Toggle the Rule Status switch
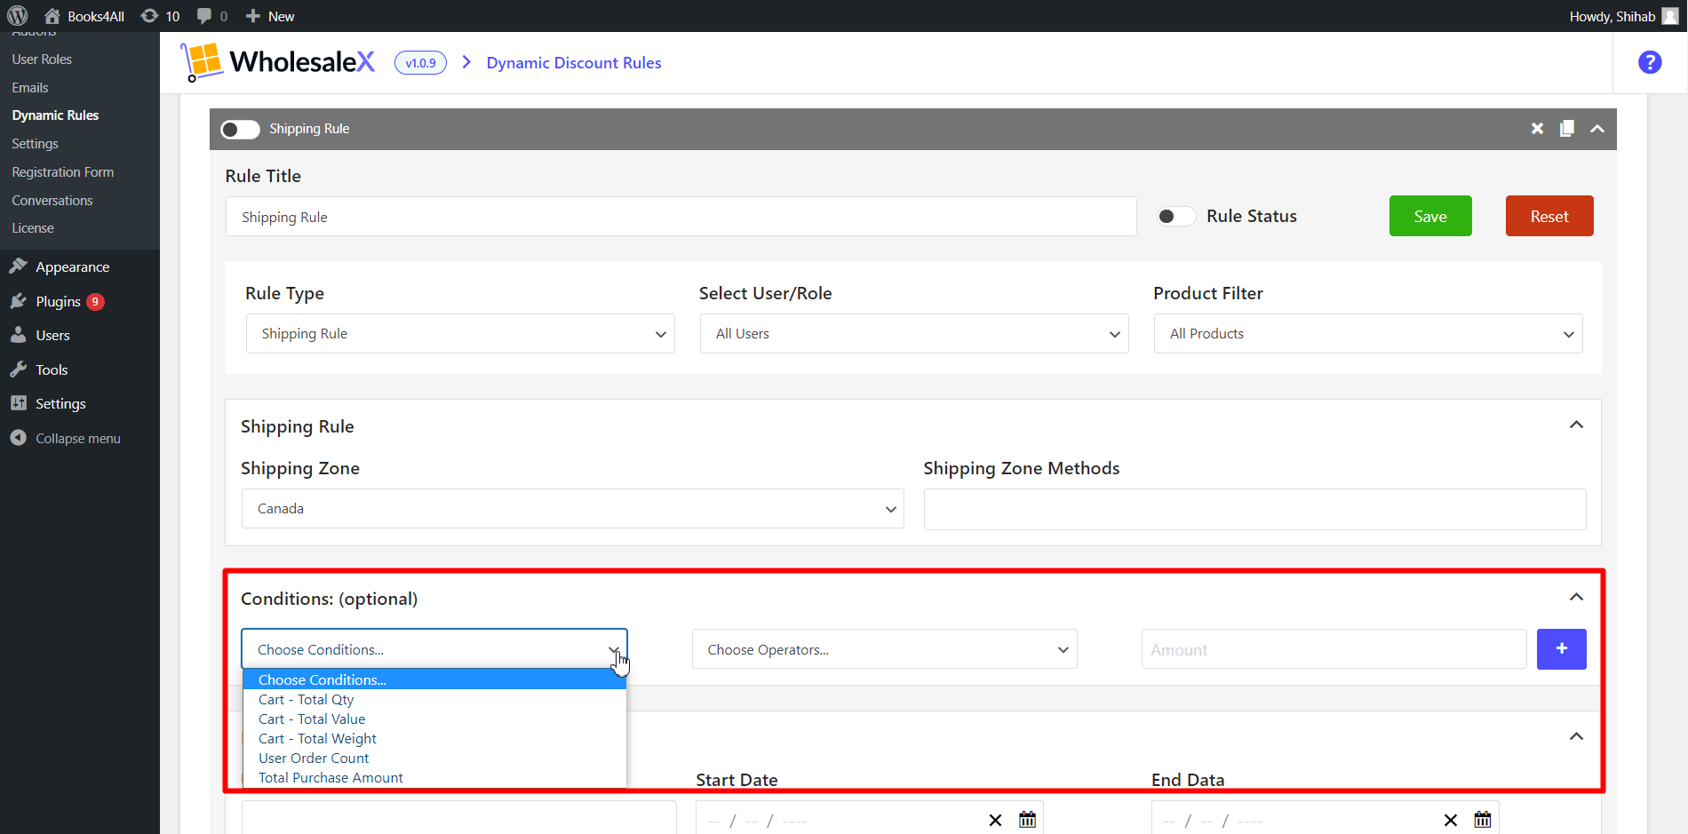Viewport: 1688px width, 834px height. pyautogui.click(x=1175, y=217)
